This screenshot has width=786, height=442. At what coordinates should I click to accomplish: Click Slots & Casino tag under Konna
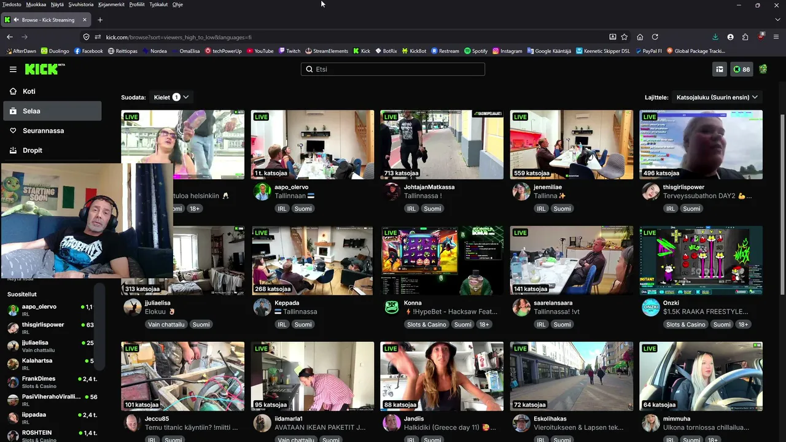pyautogui.click(x=427, y=325)
